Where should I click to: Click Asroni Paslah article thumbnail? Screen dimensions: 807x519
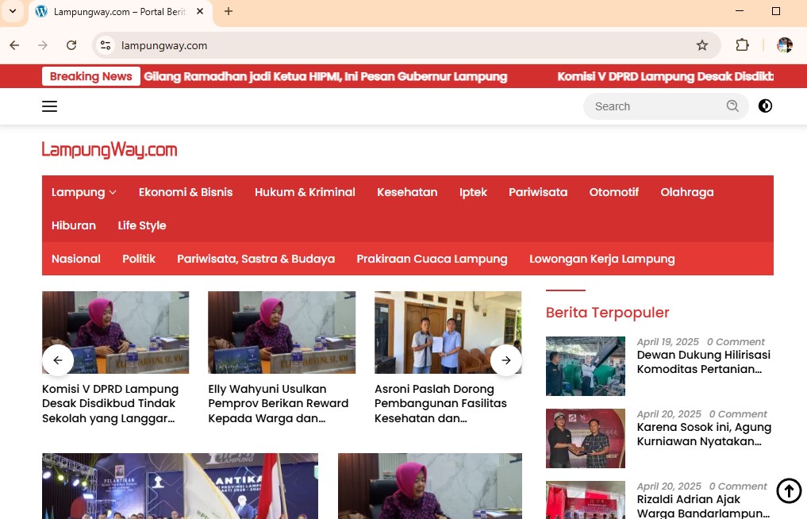[x=448, y=333]
